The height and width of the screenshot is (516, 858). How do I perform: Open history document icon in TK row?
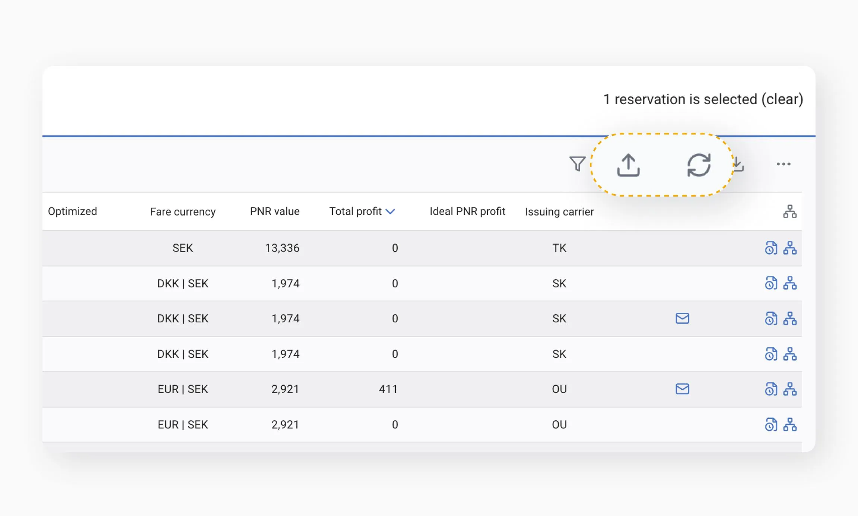coord(771,248)
